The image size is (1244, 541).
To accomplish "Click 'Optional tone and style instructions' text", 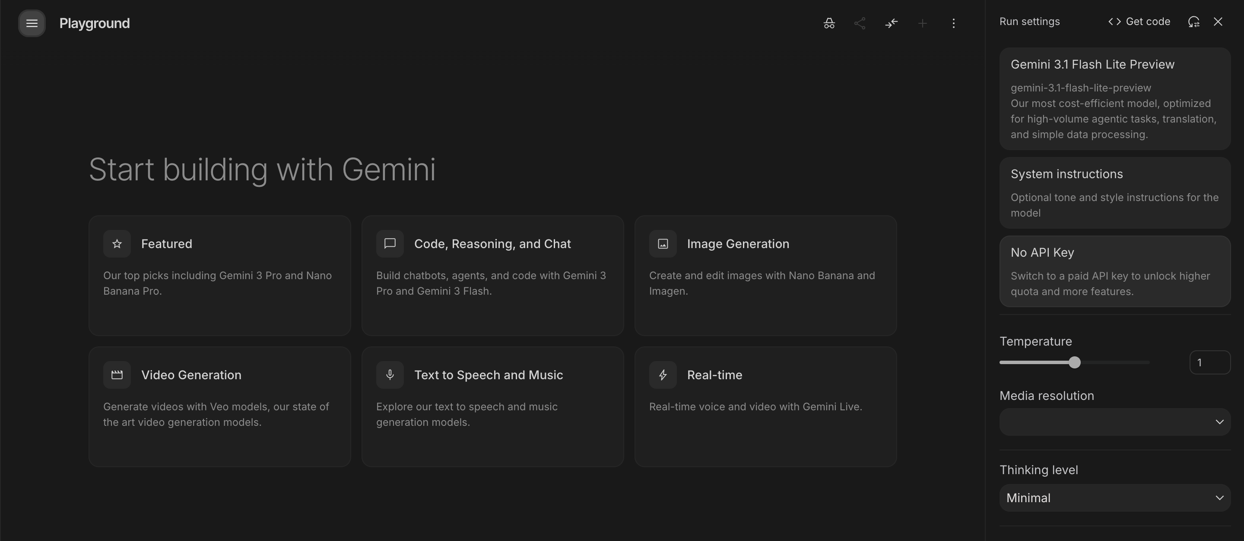I will pyautogui.click(x=1114, y=205).
